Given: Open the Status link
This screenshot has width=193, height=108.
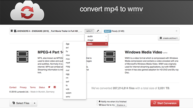Looking at the screenshot, I should (x=42, y=87).
